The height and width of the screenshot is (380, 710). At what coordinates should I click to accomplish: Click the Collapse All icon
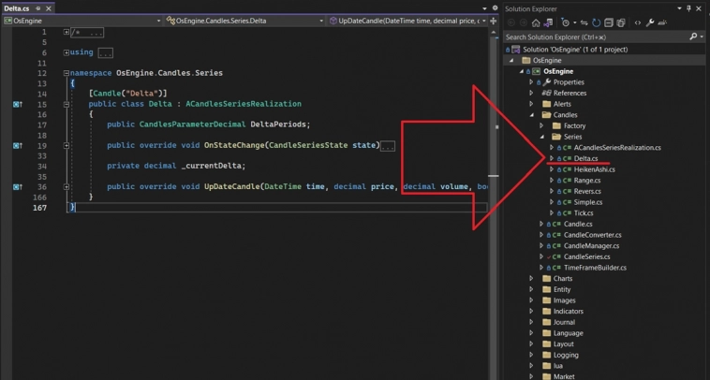pyautogui.click(x=608, y=22)
